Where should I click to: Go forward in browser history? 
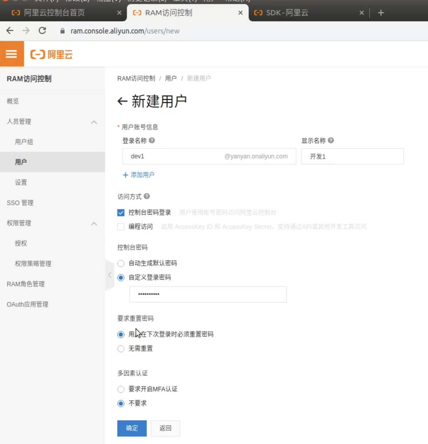tap(26, 31)
